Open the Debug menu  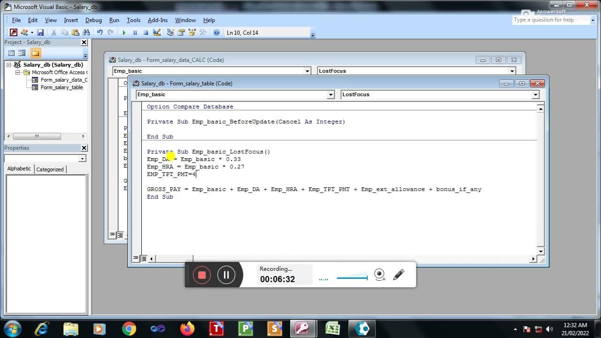point(93,20)
